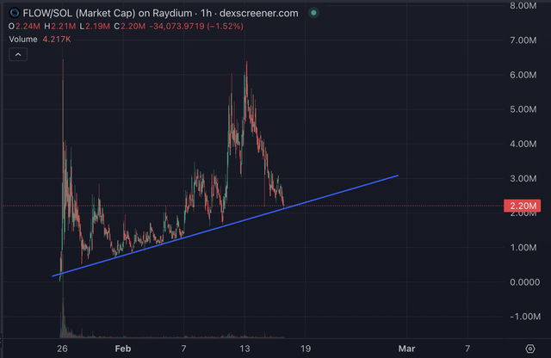Click the -1.00M price axis label
Screen dimensions: 551x358
pos(523,317)
